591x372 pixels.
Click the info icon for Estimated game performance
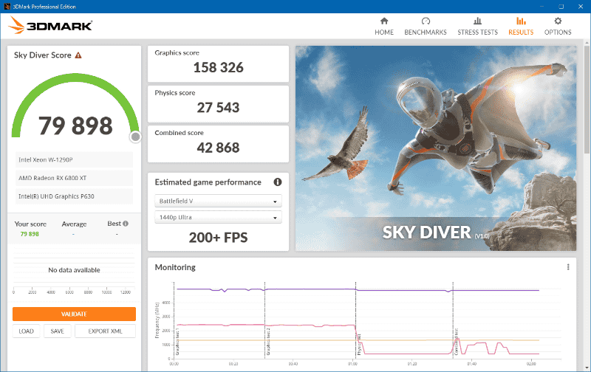click(x=278, y=182)
